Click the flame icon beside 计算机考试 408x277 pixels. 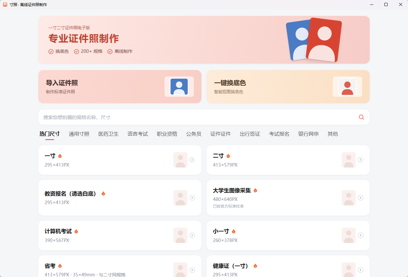click(76, 231)
